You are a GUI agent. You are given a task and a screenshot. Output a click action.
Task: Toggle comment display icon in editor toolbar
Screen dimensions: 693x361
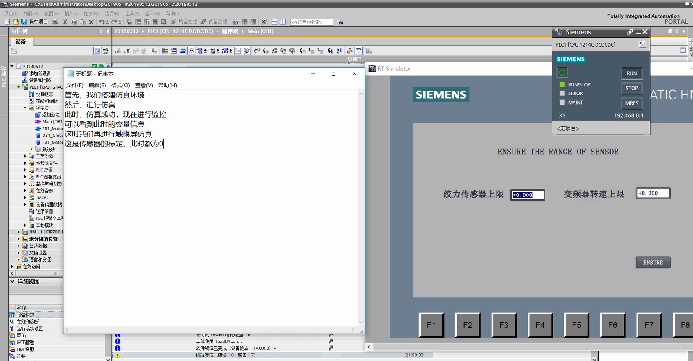coord(191,51)
